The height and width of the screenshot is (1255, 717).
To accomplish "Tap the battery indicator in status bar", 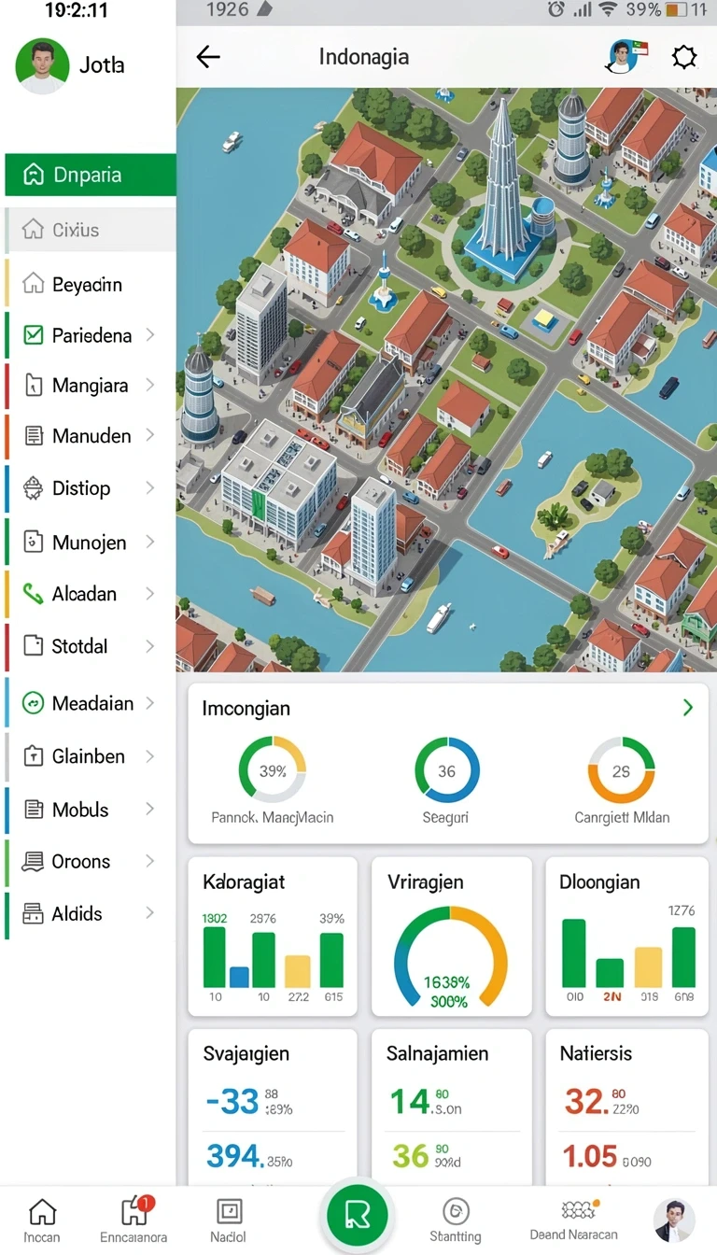I will 676,9.
